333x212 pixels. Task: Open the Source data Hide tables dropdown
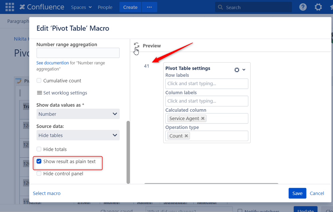78,135
